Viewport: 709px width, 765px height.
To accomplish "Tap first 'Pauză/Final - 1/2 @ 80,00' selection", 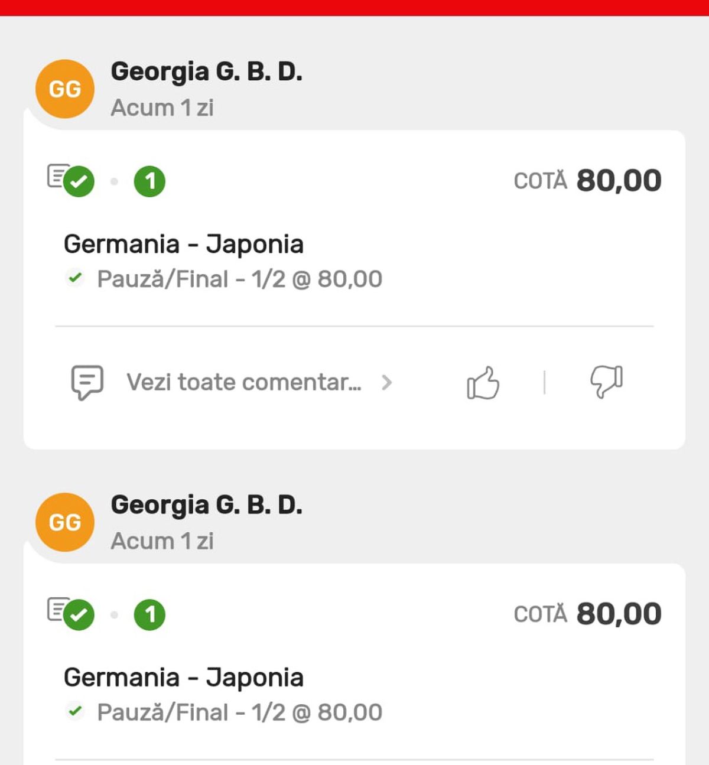I will tap(240, 279).
